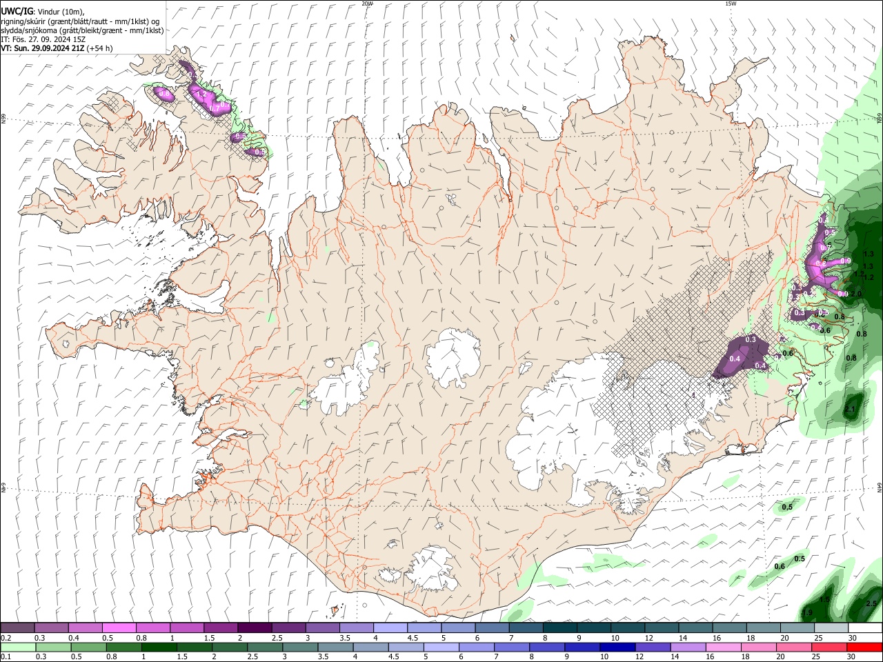The image size is (883, 662).
Task: Click the 0.2 label under the snow legend
Action: coord(5,638)
